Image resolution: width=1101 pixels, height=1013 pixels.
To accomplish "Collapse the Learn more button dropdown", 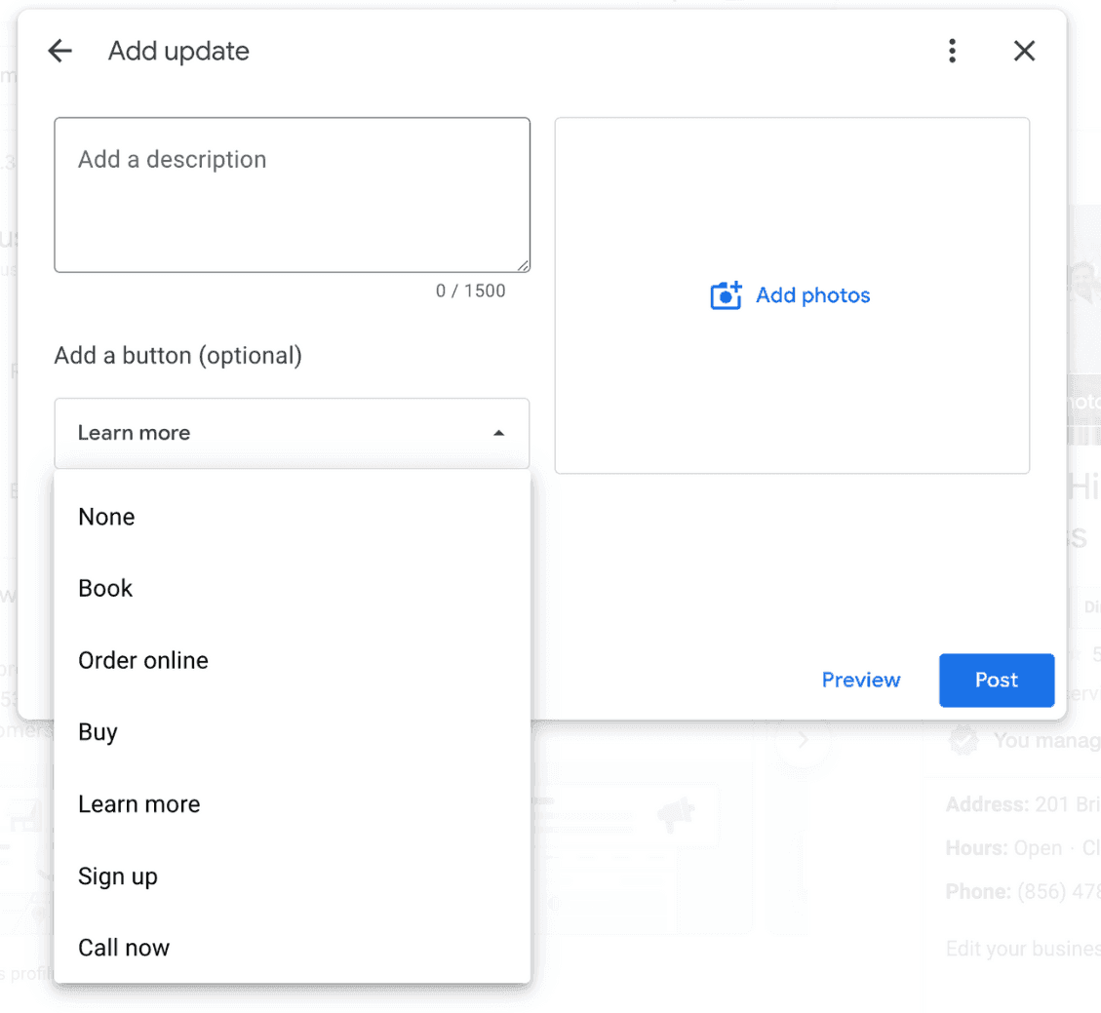I will click(x=293, y=433).
